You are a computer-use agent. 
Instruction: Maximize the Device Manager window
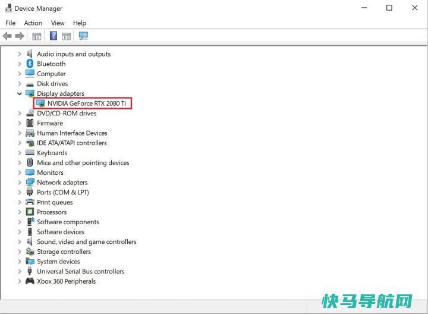pyautogui.click(x=389, y=8)
